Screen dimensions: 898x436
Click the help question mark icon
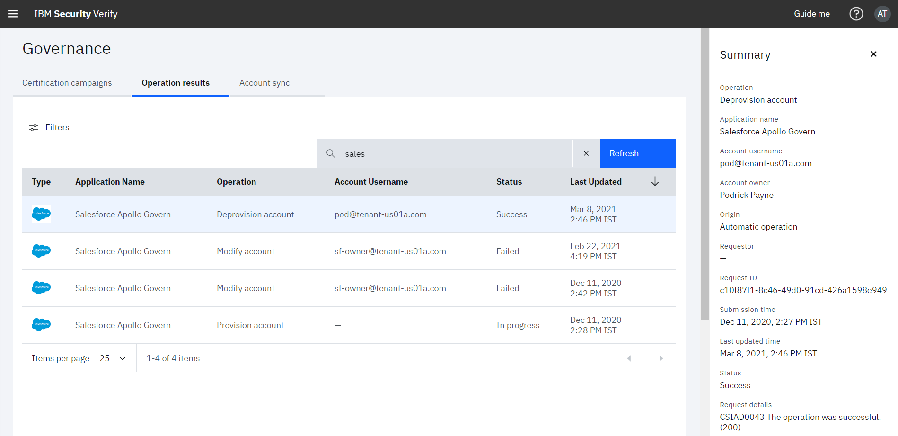(x=856, y=14)
